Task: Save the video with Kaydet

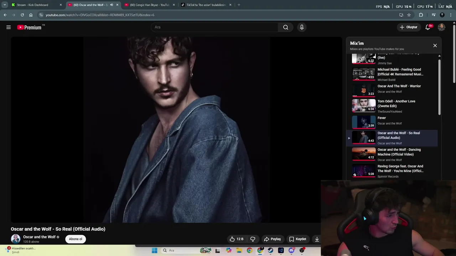Action: click(297, 239)
